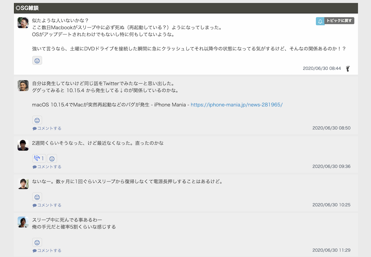
Task: Open smiley reaction picker on 09:36 reply
Action: [x=52, y=159]
